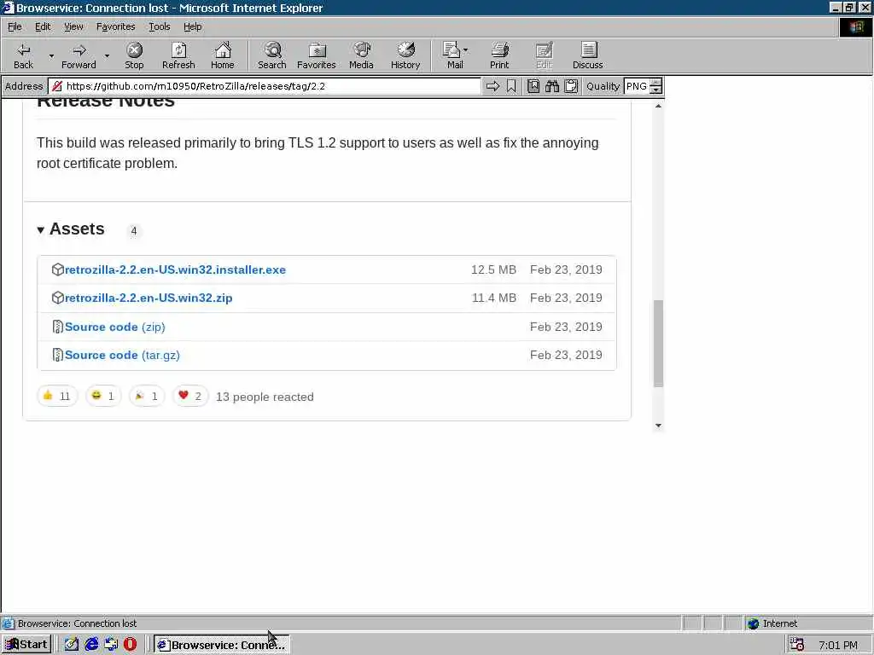
Task: Open the Media pane
Action: [361, 55]
